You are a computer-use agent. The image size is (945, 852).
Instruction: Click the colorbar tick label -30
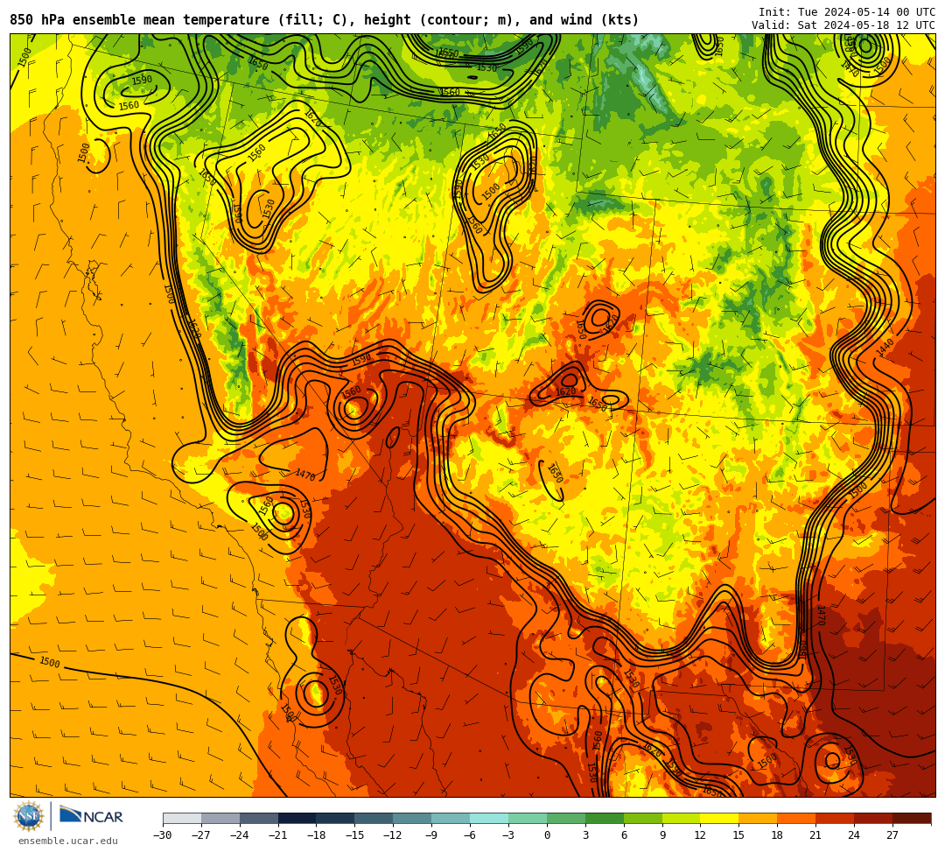[163, 835]
